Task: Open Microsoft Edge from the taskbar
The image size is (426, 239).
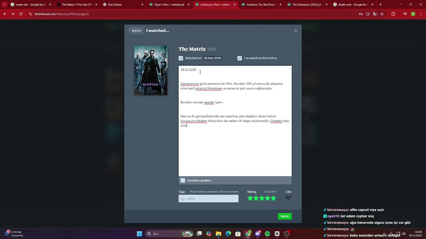Action: [228, 234]
